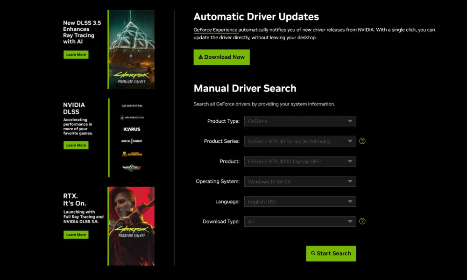Image resolution: width=467 pixels, height=280 pixels.
Task: Click the RTX. It's On. headline
Action: [x=74, y=200]
